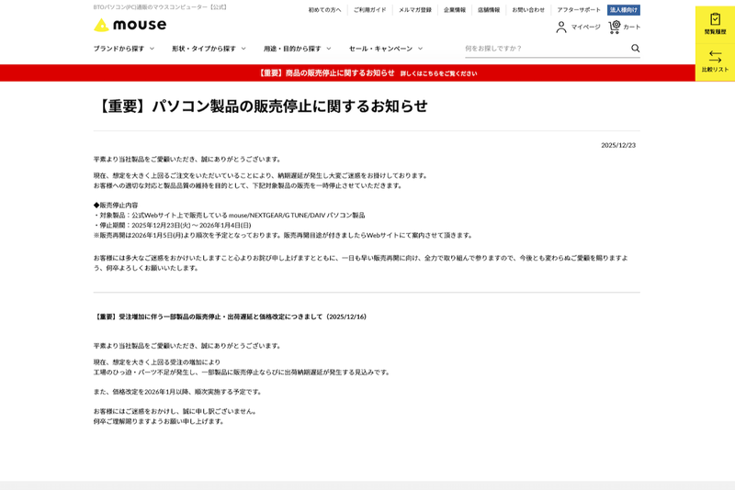The image size is (735, 490).
Task: Click the 対象製品 line mentioning NEXTGEAR/G TUNE/DAIV
Action: (x=229, y=216)
